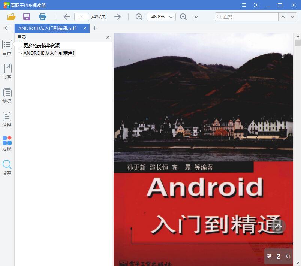Viewport: 301px width, 266px height.
Task: Click the /437页 total pages text
Action: coord(99,17)
